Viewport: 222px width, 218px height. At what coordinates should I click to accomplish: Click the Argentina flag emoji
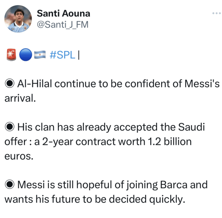[x=39, y=55]
